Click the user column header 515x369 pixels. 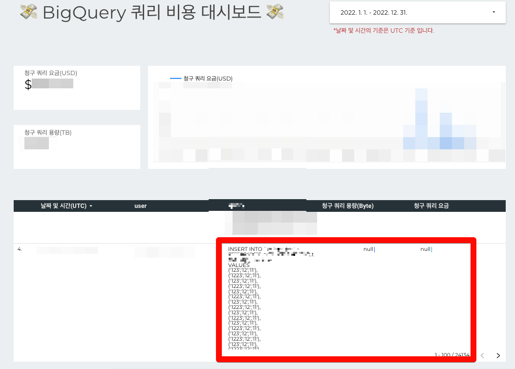click(140, 206)
